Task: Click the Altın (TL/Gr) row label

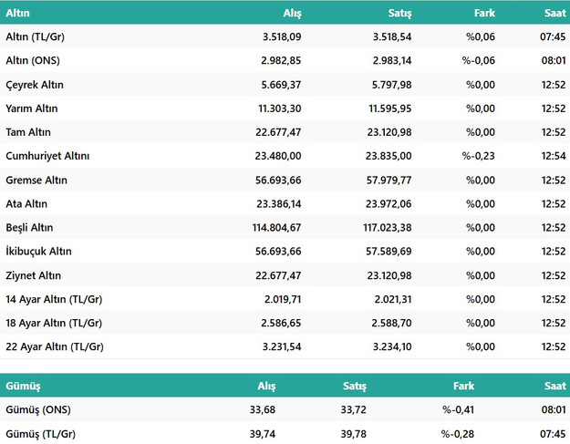Action: (39, 37)
